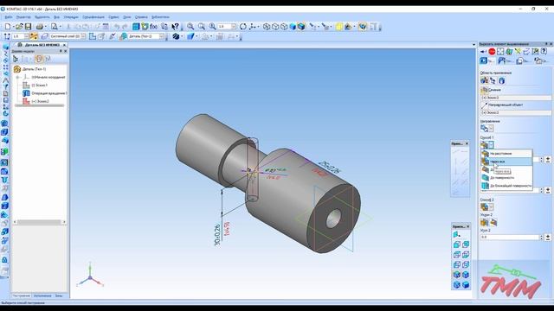Click the selection arrow icon in the model tree toolbar
The image size is (554, 311).
[16, 59]
